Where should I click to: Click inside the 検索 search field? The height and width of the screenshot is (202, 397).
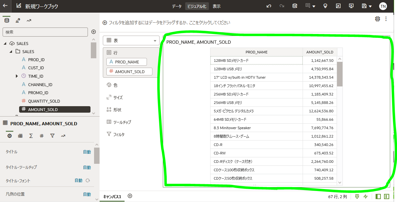[45, 32]
